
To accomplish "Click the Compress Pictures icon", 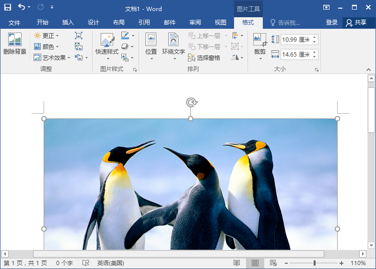I will click(79, 35).
